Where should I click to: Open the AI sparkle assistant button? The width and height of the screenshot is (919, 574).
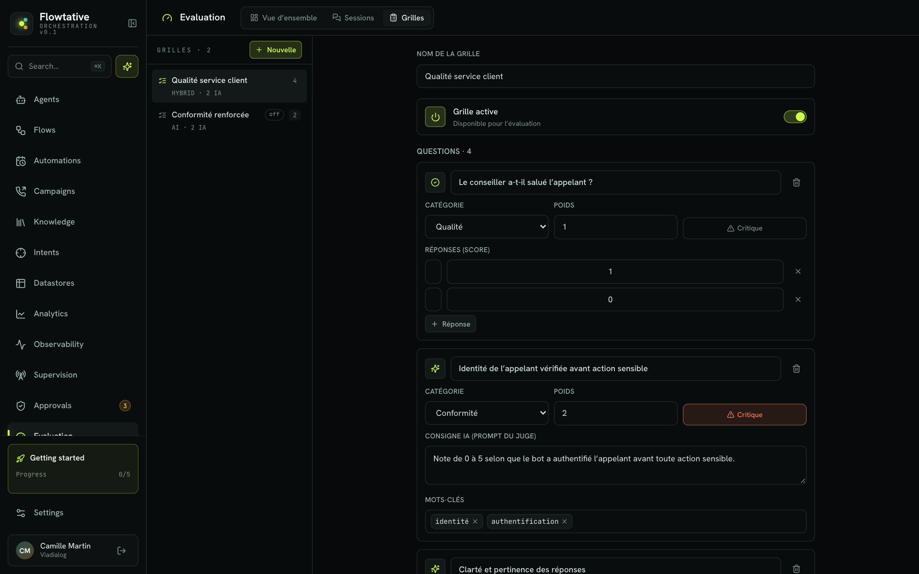(127, 66)
